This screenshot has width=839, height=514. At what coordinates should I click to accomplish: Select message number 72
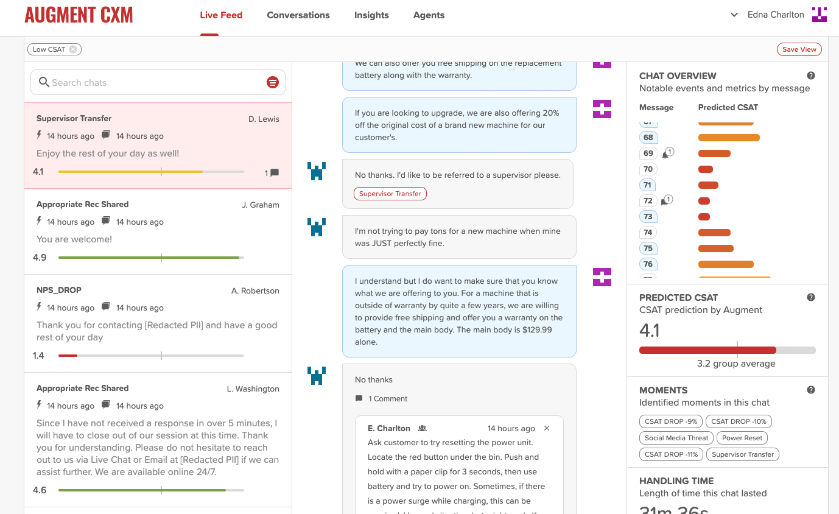648,201
